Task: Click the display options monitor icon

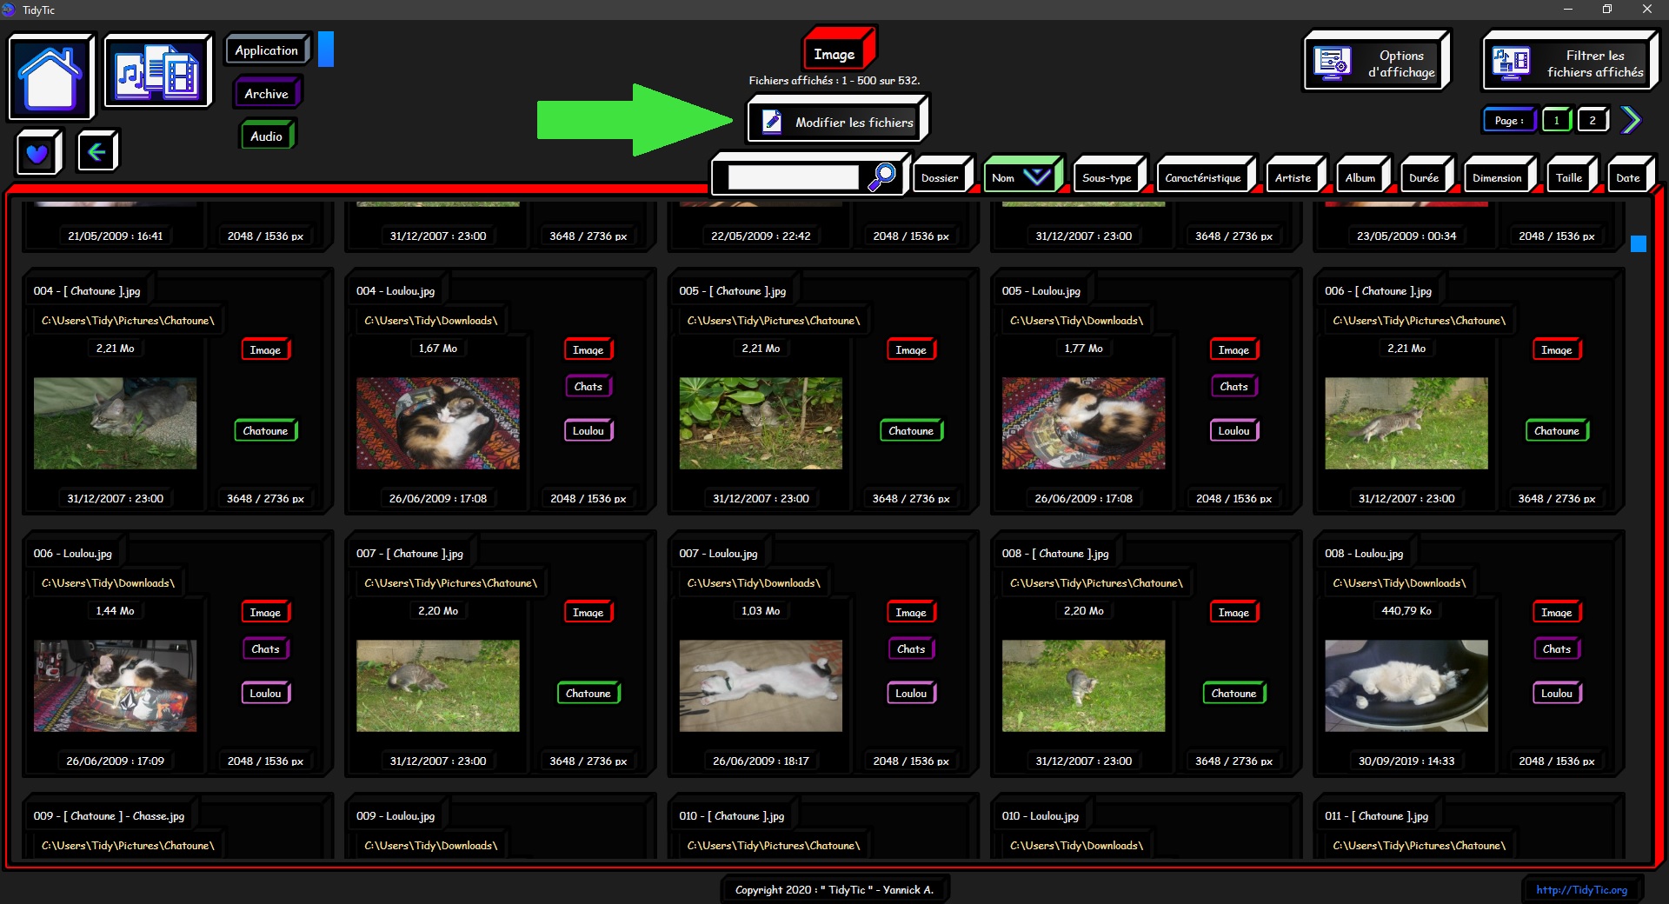Action: 1332,63
